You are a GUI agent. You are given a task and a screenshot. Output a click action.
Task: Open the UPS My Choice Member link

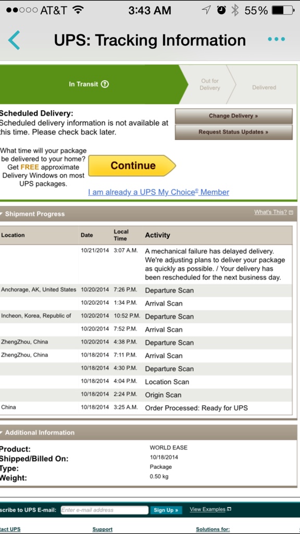(158, 192)
